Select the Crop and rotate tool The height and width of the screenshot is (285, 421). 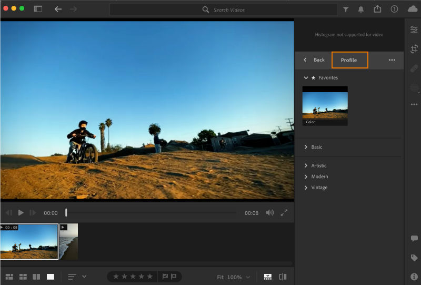point(414,49)
